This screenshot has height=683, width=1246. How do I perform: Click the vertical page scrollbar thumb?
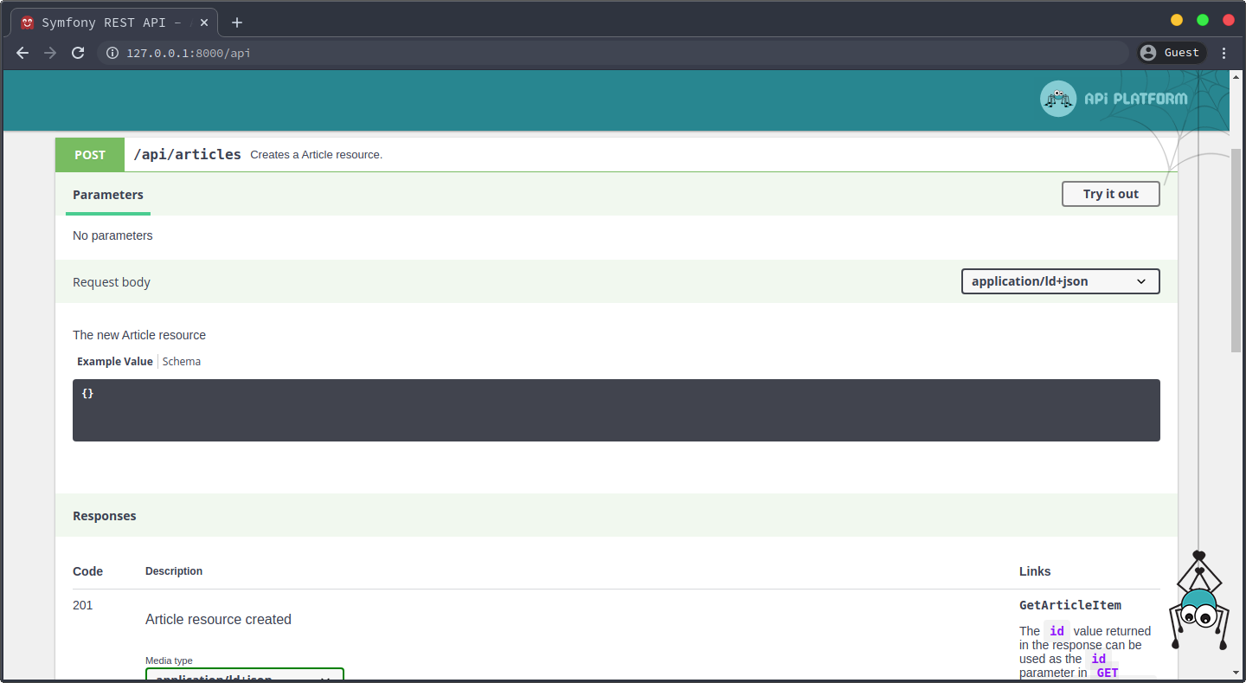[1236, 249]
